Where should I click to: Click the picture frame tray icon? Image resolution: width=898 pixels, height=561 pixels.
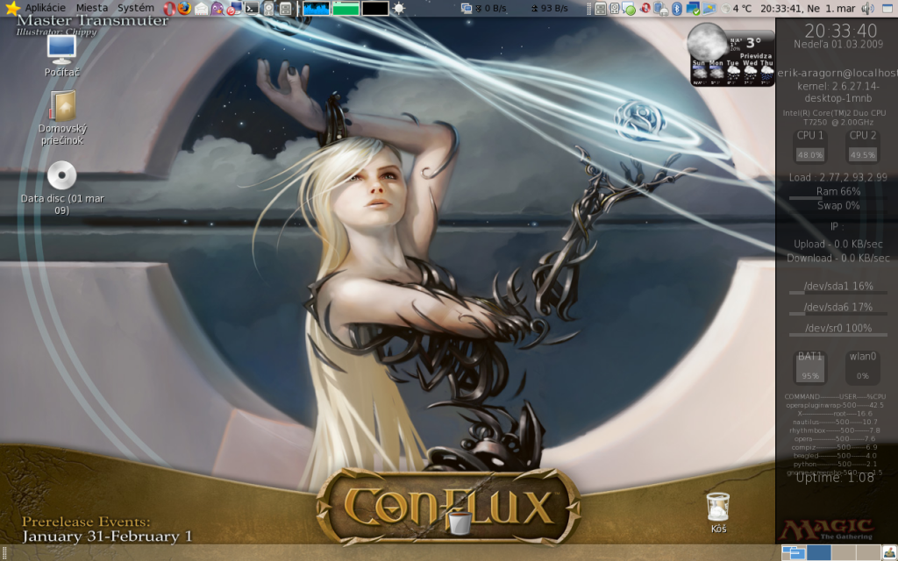[709, 8]
